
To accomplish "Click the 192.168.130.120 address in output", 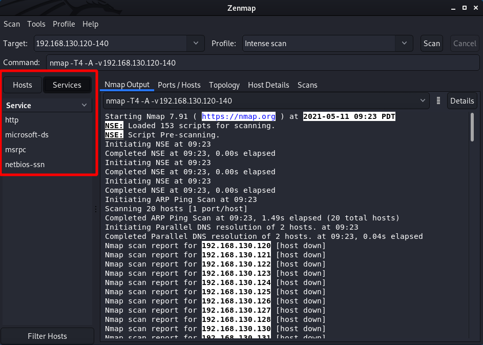I will 236,246.
